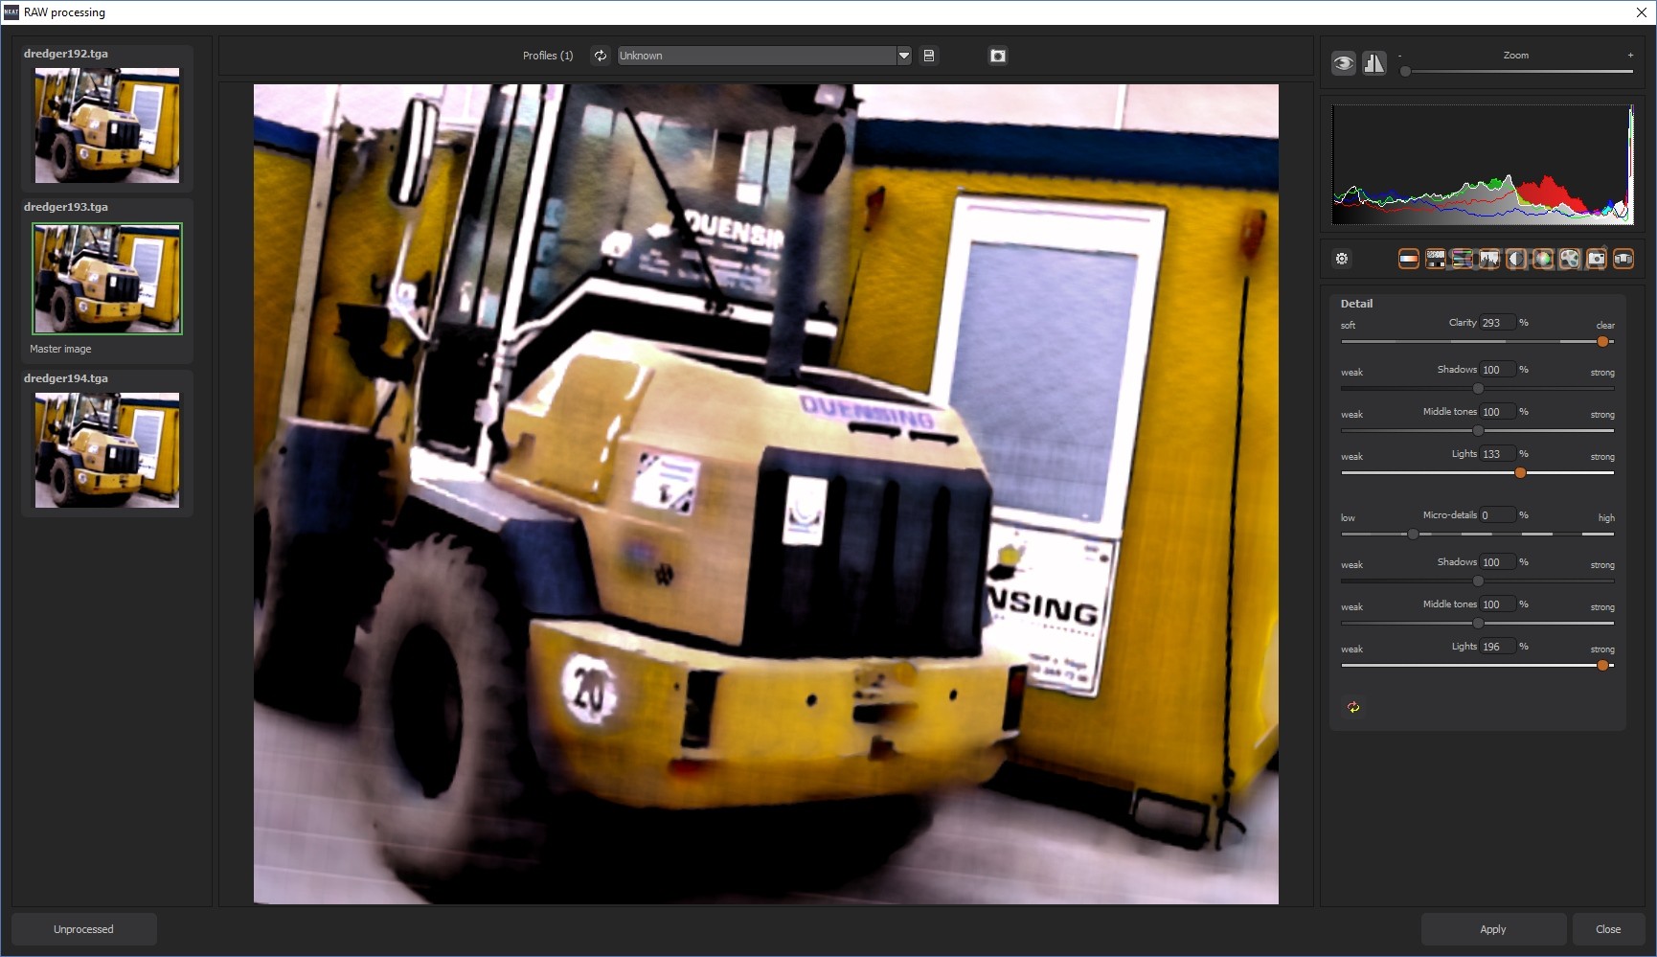
Task: Click the save profile disk icon
Action: (x=928, y=56)
